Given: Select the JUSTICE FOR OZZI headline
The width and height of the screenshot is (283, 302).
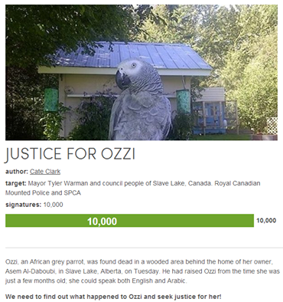Looking at the screenshot, I should click(x=70, y=154).
